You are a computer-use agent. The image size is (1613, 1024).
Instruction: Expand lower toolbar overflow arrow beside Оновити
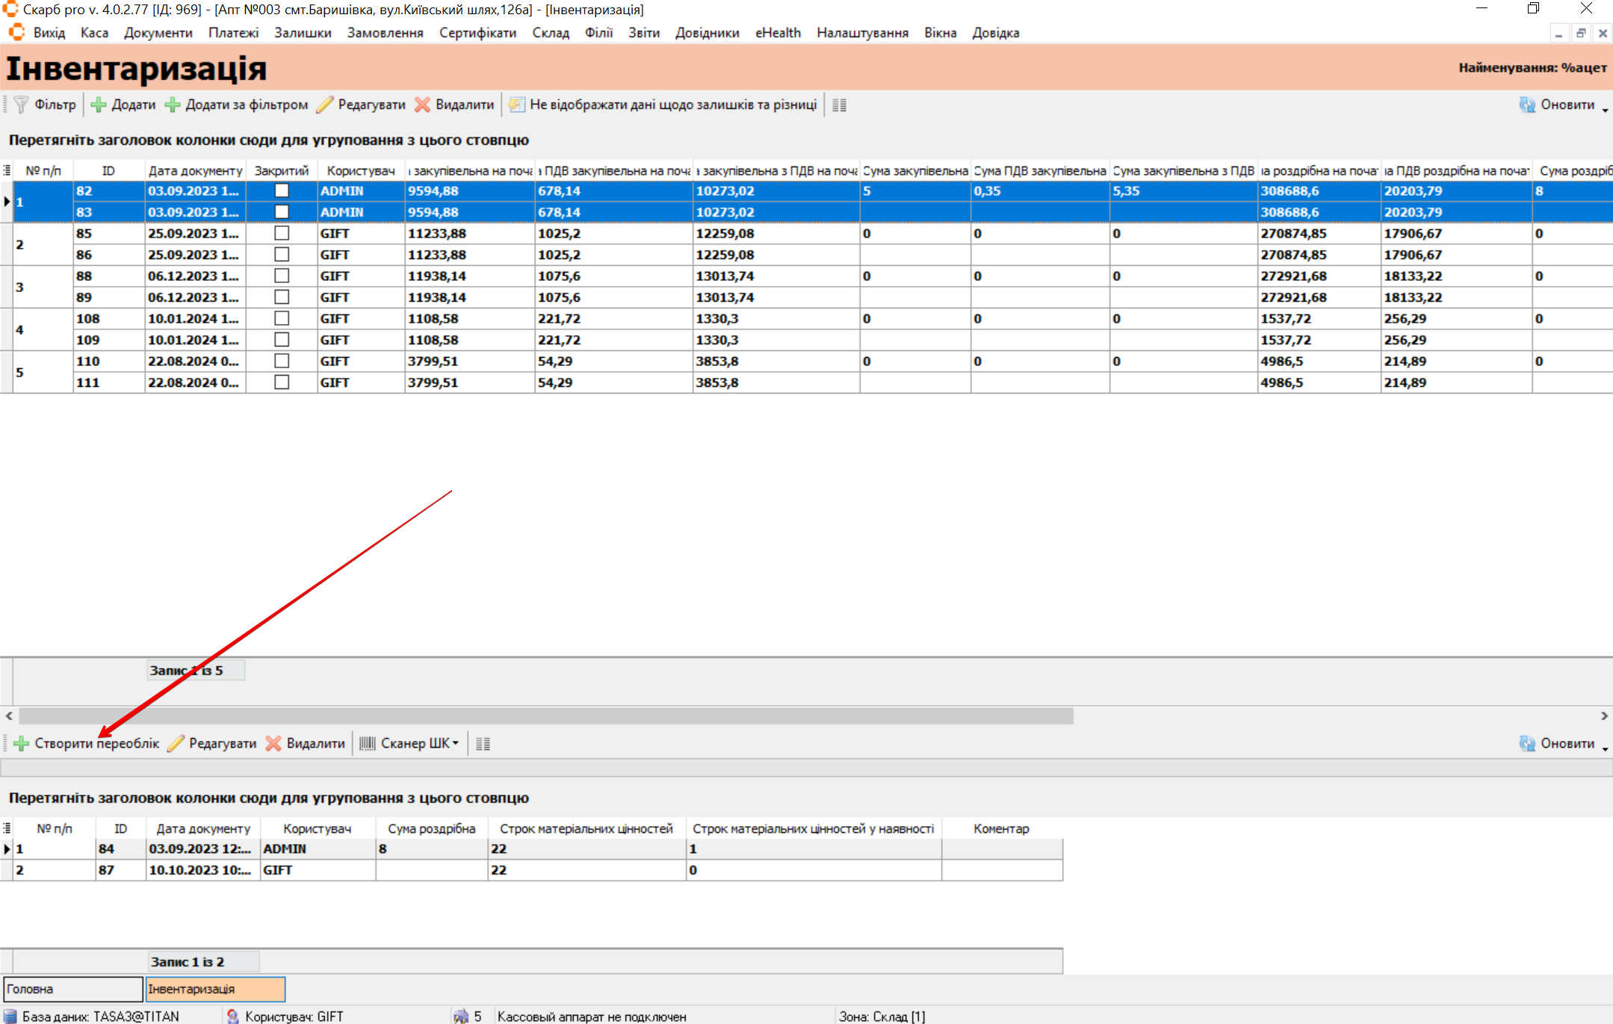pos(1605,748)
